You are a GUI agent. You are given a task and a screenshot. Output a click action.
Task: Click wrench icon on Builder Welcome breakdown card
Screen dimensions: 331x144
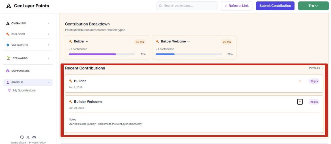pyautogui.click(x=157, y=41)
